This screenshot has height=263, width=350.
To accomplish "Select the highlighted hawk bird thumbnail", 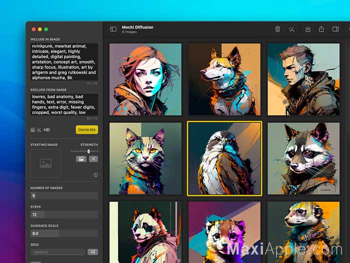I will point(224,158).
